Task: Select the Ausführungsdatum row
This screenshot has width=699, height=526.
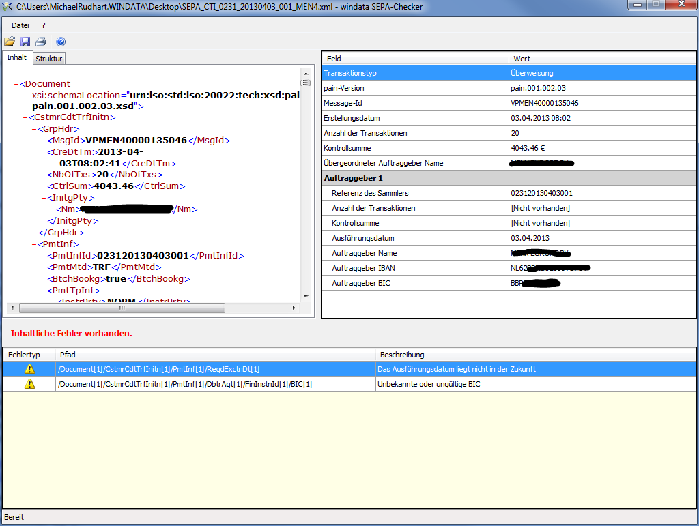Action: tap(509, 238)
